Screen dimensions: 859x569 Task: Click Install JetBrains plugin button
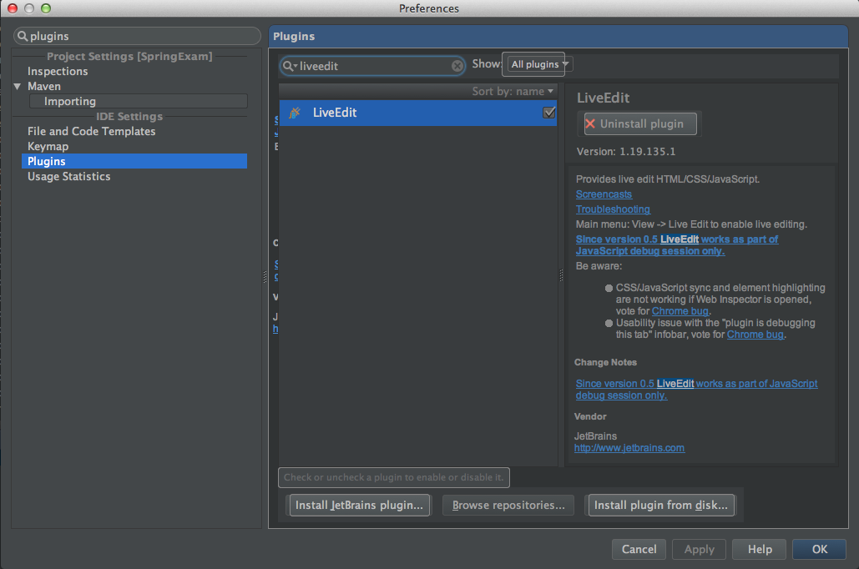(x=359, y=505)
